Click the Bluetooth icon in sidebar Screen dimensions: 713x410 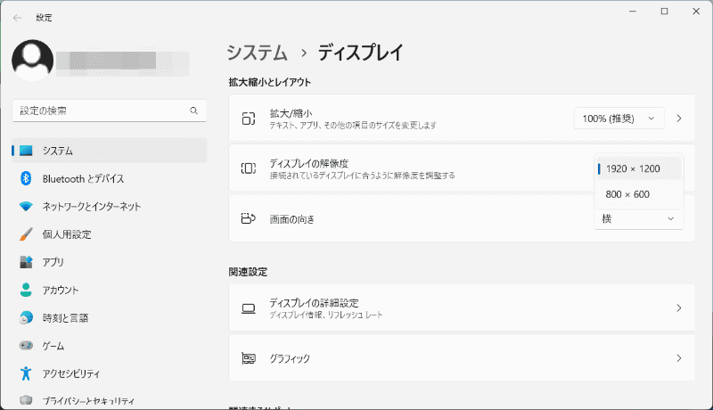coord(26,178)
